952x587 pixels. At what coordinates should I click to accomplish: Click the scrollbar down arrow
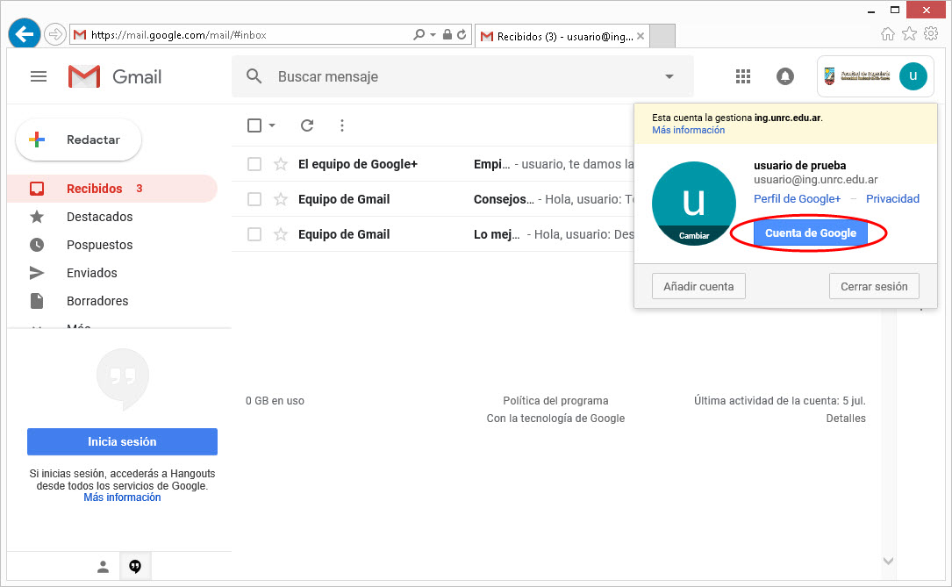coord(888,561)
